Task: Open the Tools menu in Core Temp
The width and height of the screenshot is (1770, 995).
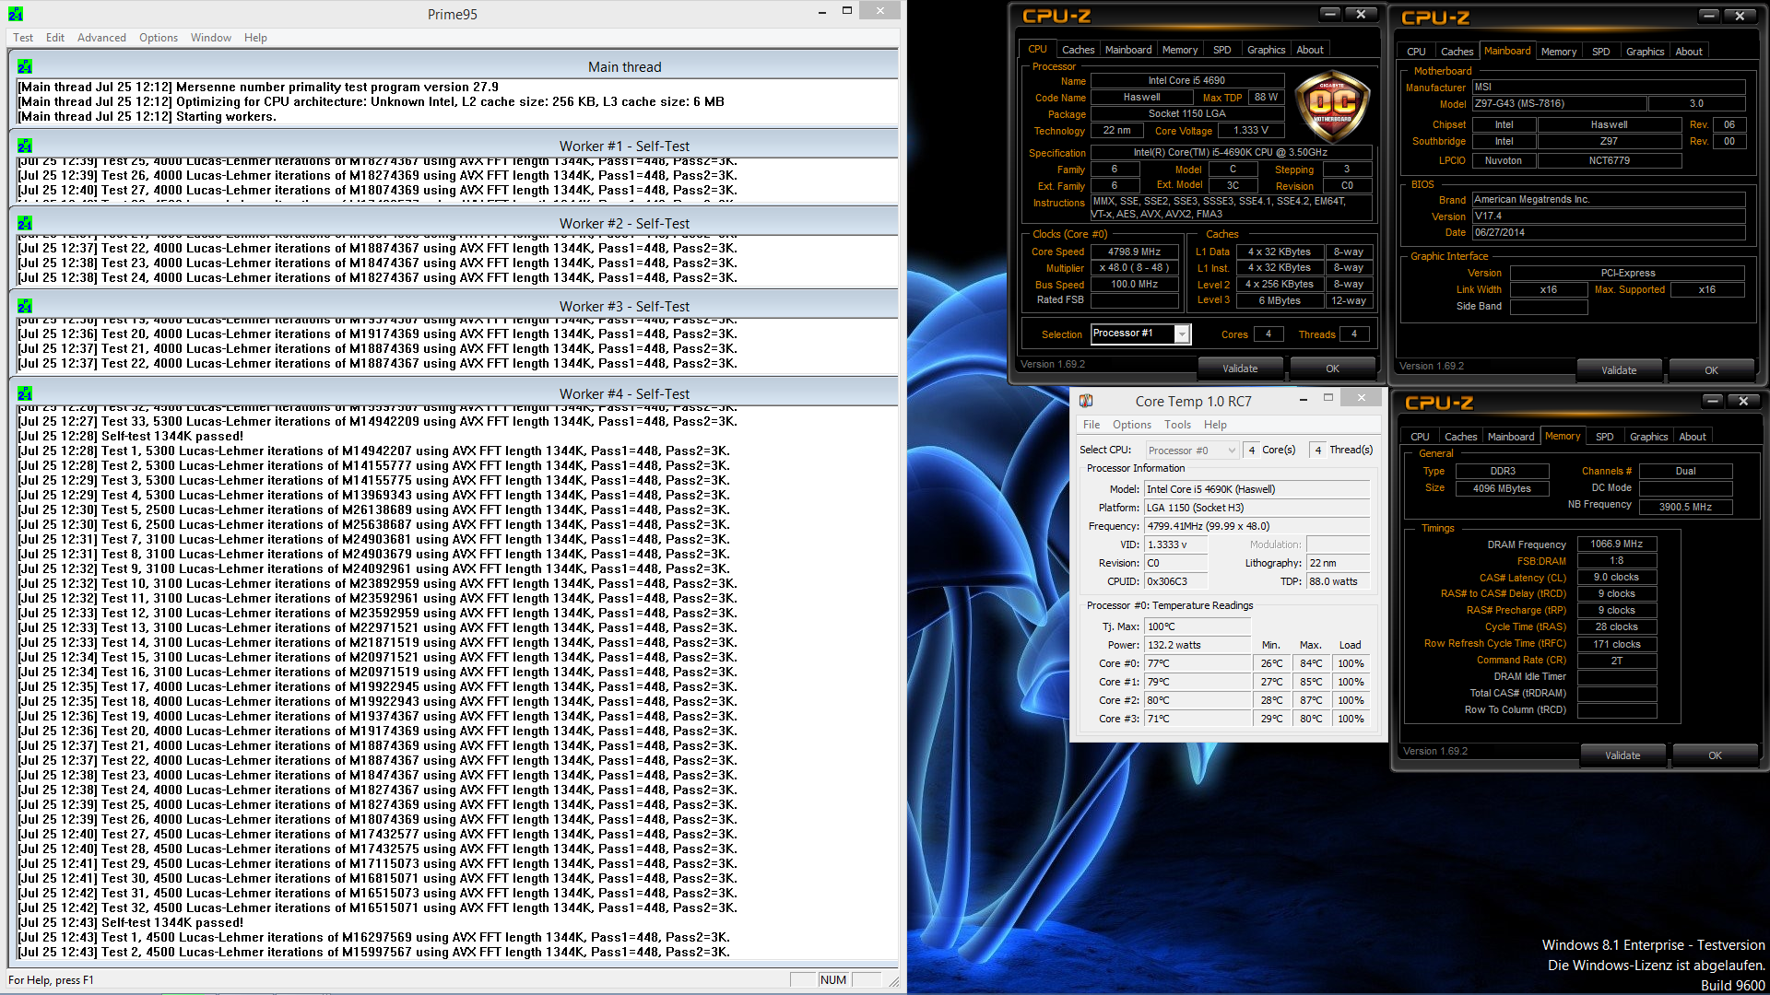Action: 1177,425
